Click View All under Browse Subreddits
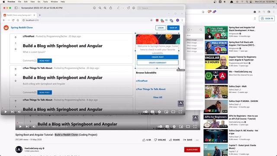 [x=158, y=97]
